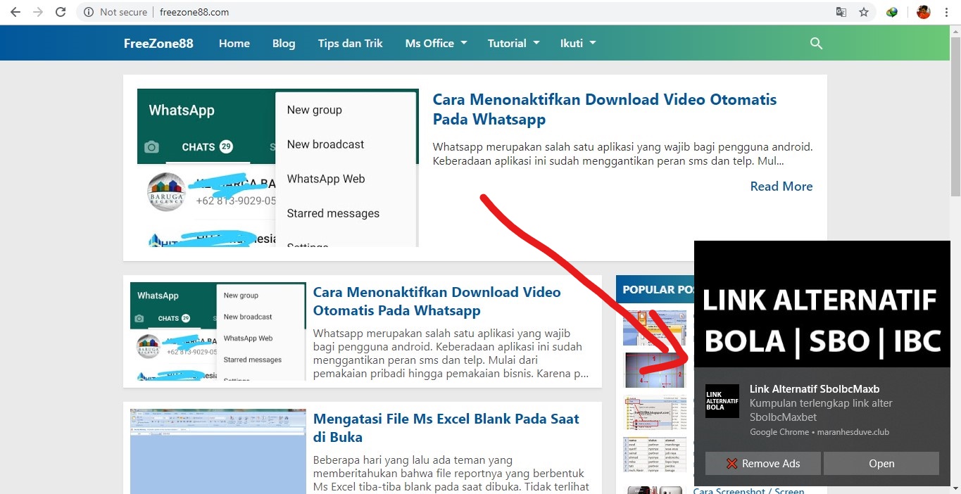Open the Cara Screenshot / Screen link
Image resolution: width=961 pixels, height=494 pixels.
click(x=748, y=490)
